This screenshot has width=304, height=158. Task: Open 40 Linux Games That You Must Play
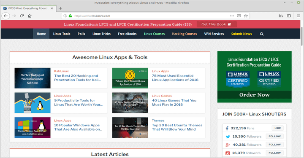pos(174,102)
